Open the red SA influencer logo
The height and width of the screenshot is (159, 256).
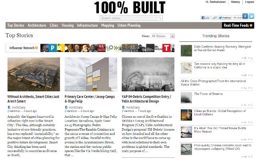click(101, 48)
